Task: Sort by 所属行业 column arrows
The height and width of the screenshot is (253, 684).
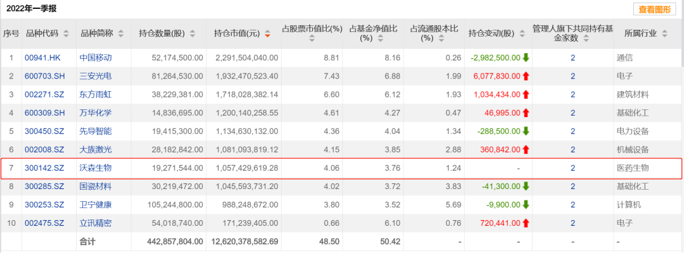Action: point(664,34)
